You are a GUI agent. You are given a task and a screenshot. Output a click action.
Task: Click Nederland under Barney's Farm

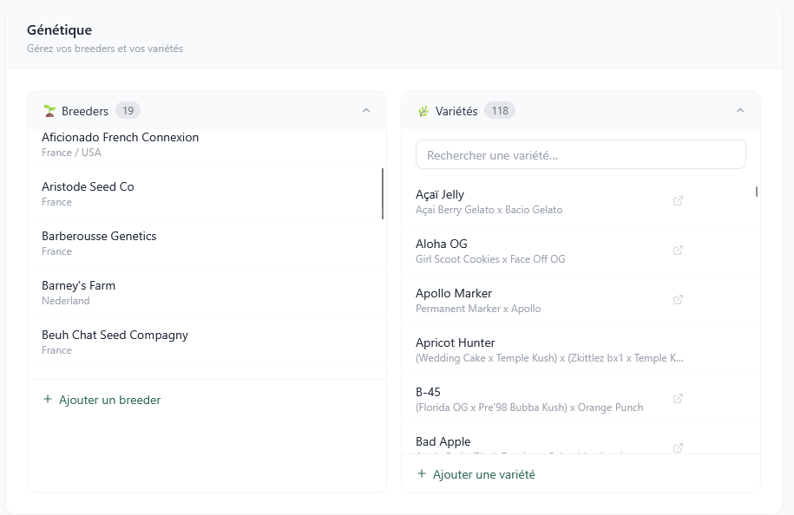(66, 301)
